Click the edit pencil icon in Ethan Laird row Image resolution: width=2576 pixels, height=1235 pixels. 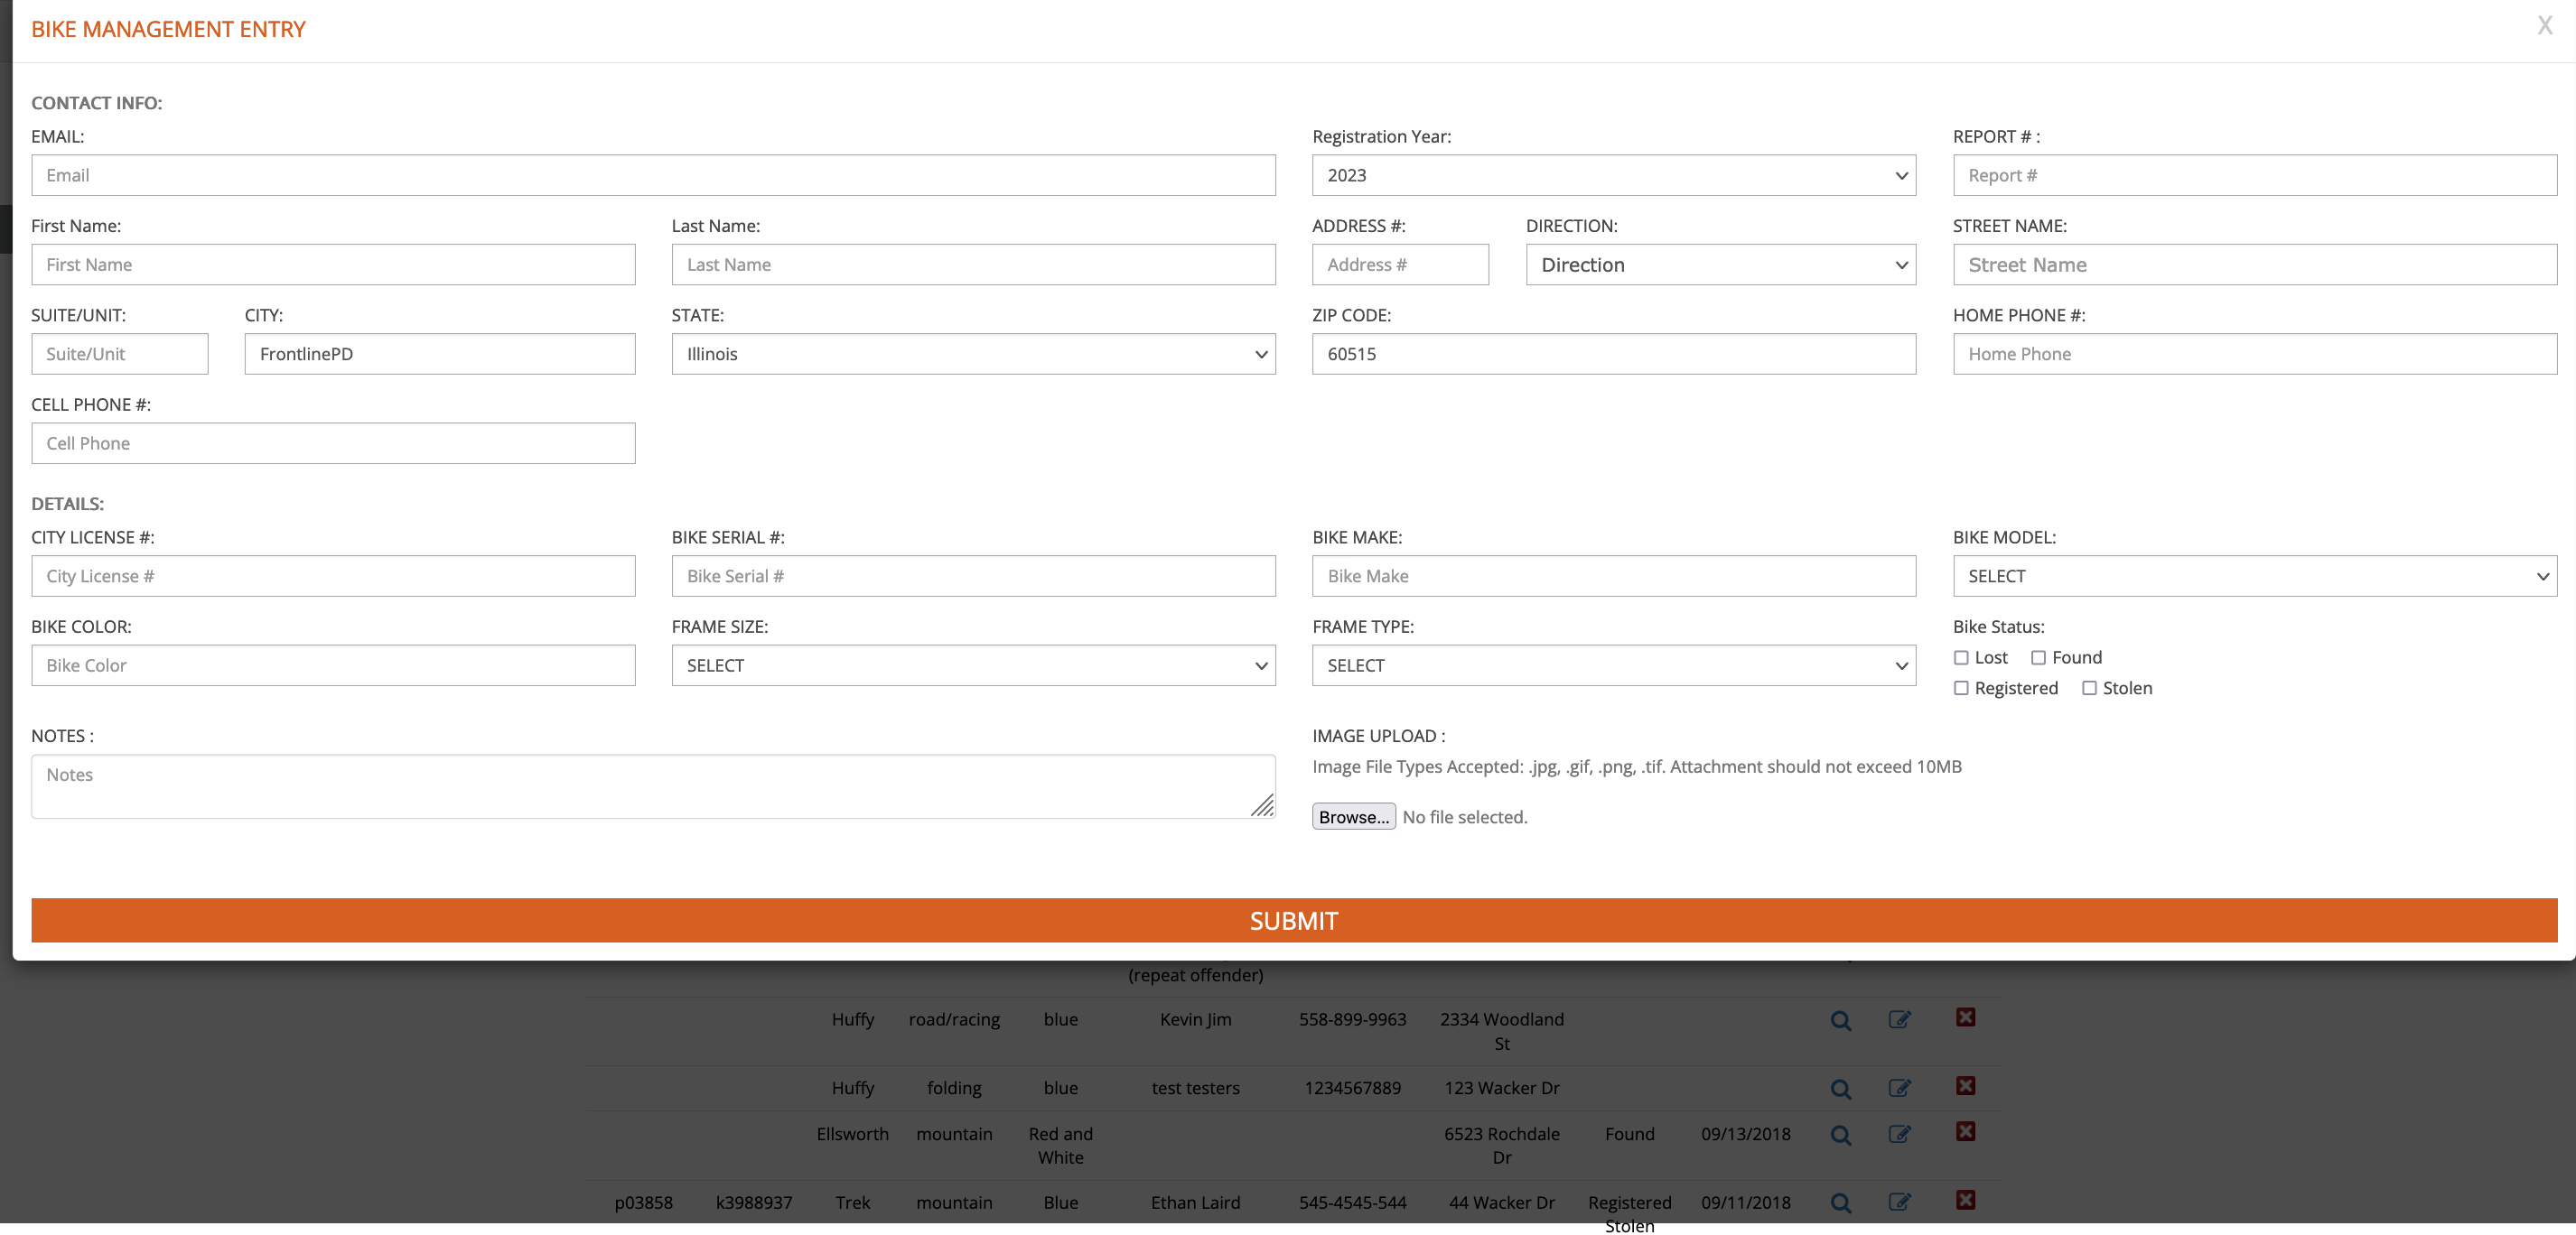[x=1899, y=1202]
